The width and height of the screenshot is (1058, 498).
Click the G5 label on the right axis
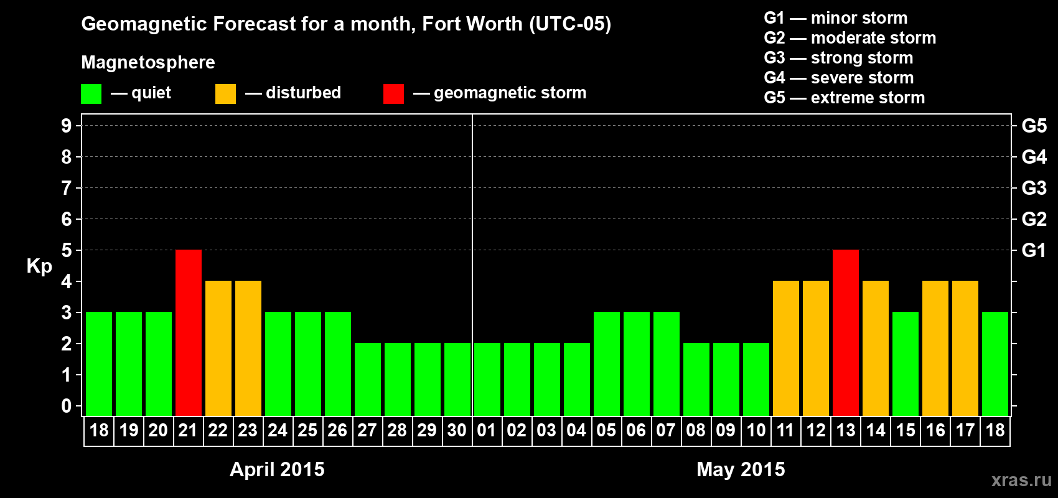click(x=1034, y=126)
